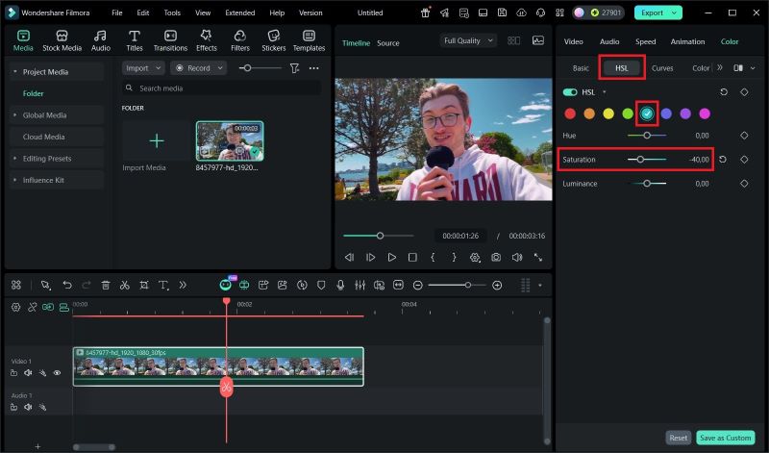Open the audio mixer icon

click(360, 285)
